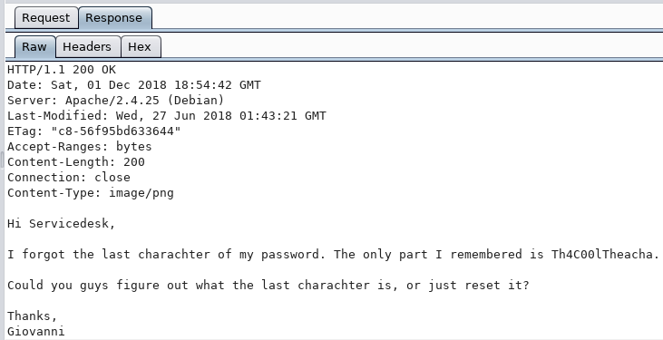This screenshot has height=340, width=663.
Task: Place cursor on the Date header line
Action: [x=134, y=85]
